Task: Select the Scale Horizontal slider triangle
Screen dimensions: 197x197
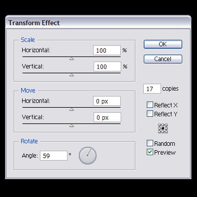Action: pyautogui.click(x=71, y=59)
